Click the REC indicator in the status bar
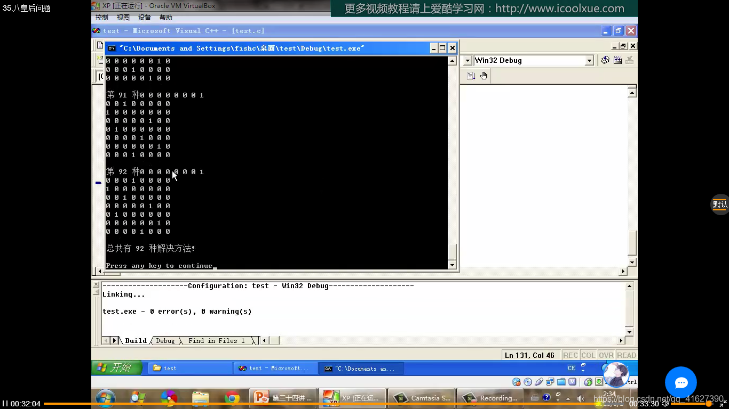The height and width of the screenshot is (409, 729). pos(570,355)
